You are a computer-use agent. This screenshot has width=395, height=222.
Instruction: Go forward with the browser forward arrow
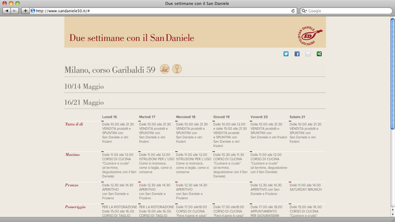click(15, 11)
